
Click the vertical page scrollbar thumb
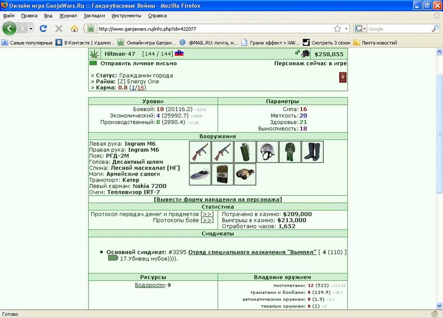pos(439,134)
